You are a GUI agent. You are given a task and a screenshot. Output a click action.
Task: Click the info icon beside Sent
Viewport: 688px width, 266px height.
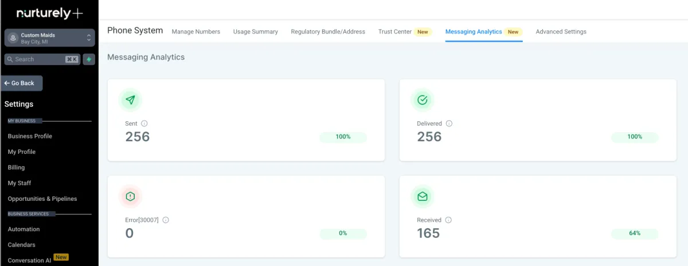[144, 123]
